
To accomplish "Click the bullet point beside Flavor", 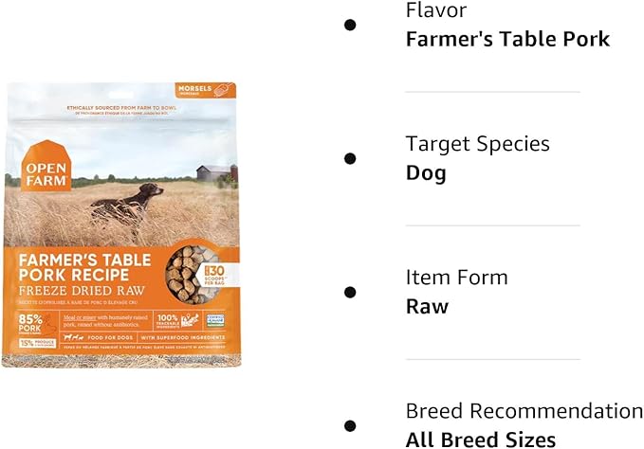I will [350, 25].
